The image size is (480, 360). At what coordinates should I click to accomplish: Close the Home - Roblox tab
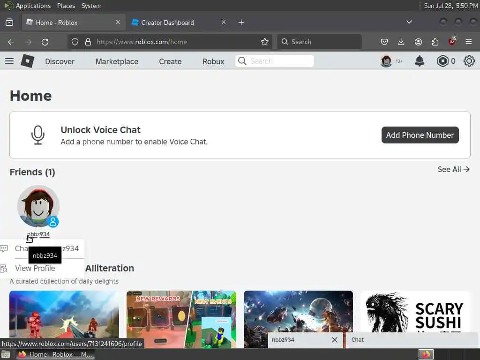tap(118, 22)
